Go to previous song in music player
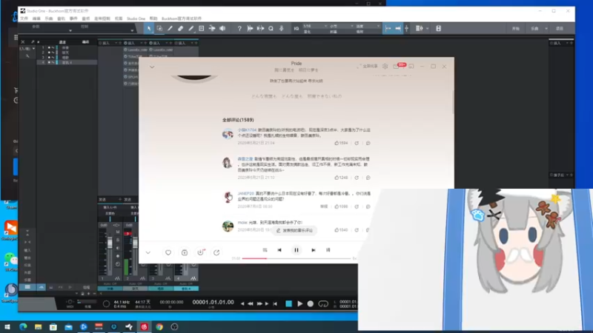This screenshot has width=593, height=333. point(279,250)
